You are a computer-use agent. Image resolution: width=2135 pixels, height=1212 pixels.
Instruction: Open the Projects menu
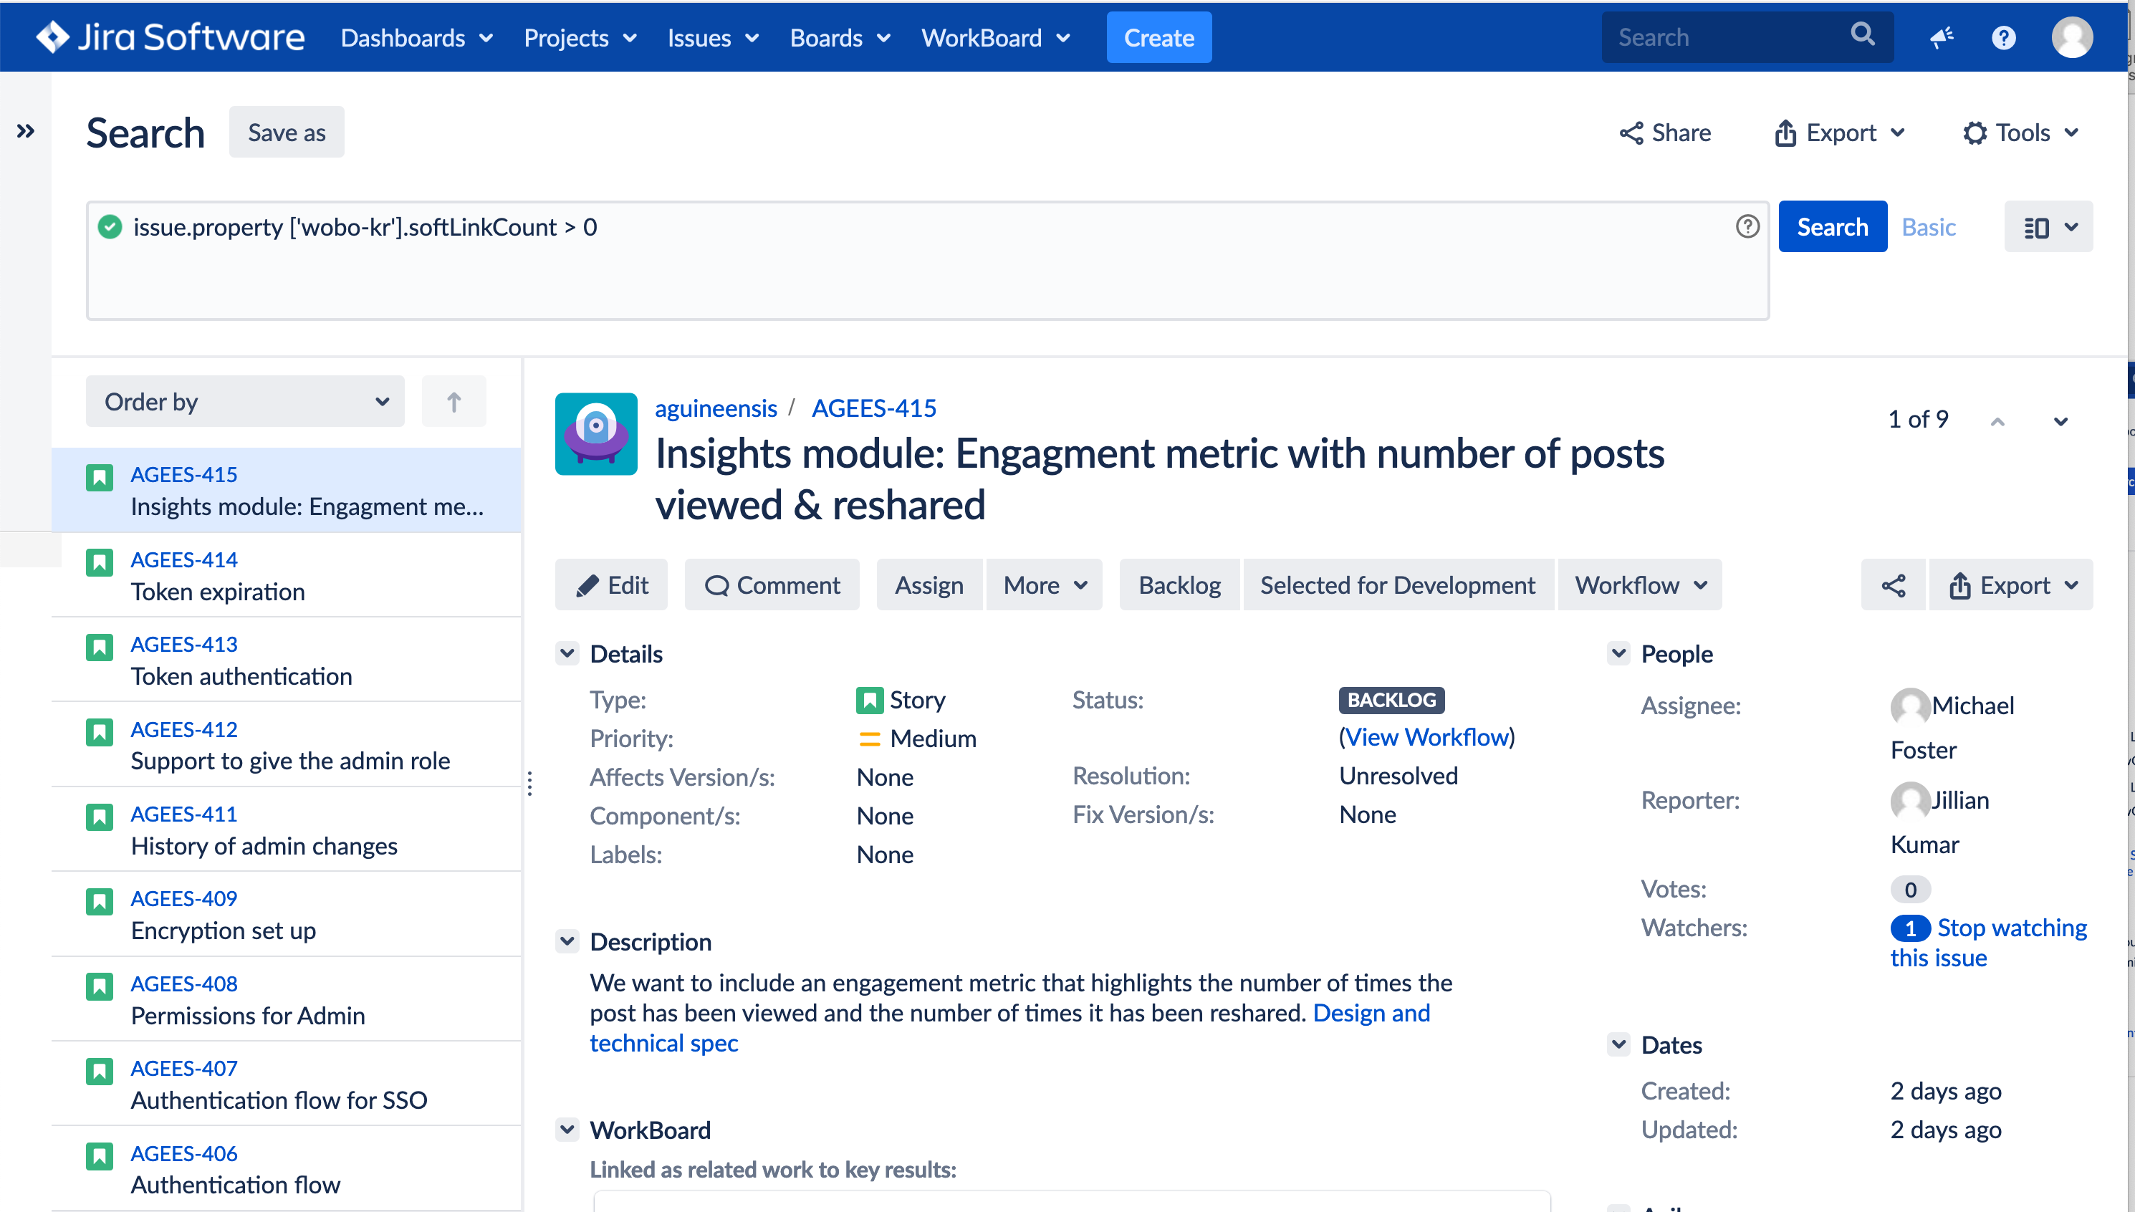580,37
